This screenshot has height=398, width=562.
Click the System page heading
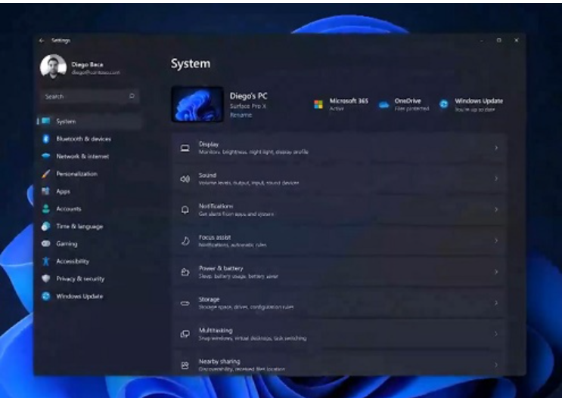(191, 63)
